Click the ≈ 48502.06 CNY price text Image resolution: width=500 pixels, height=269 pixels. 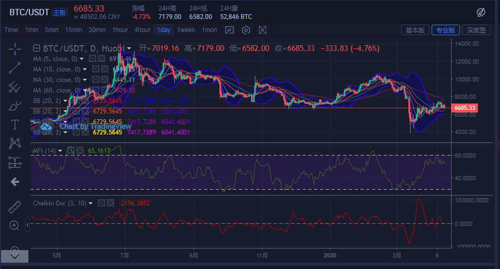(x=97, y=17)
